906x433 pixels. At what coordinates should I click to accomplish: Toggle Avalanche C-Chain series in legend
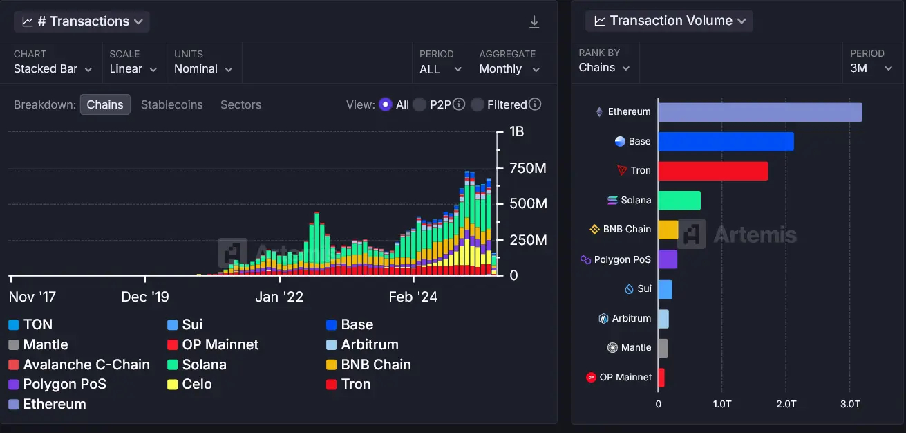point(79,365)
